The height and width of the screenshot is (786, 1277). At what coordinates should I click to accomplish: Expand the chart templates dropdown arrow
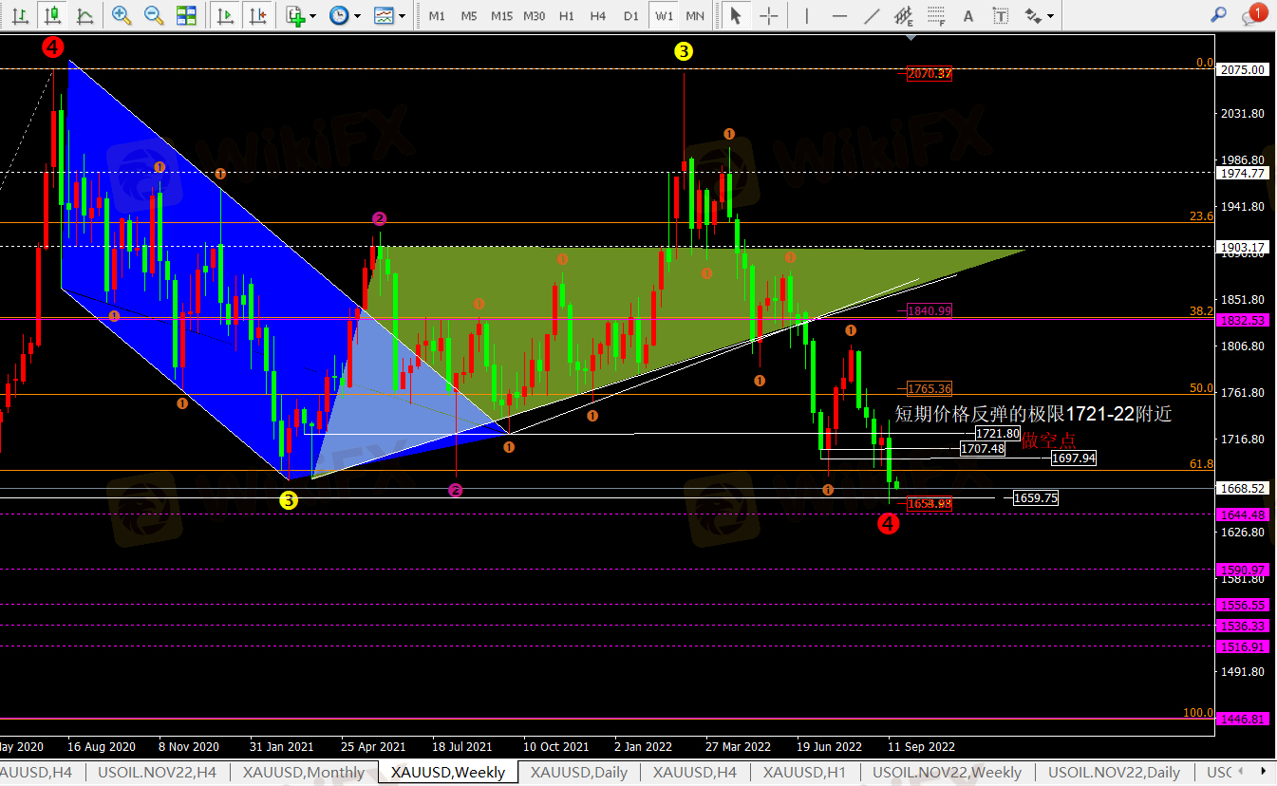403,16
